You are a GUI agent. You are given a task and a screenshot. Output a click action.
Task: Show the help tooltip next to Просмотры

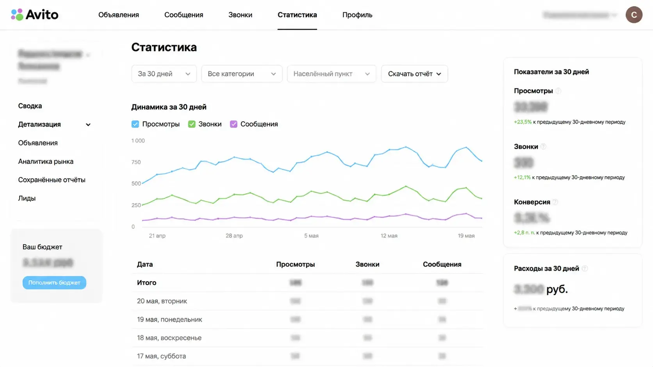click(558, 91)
